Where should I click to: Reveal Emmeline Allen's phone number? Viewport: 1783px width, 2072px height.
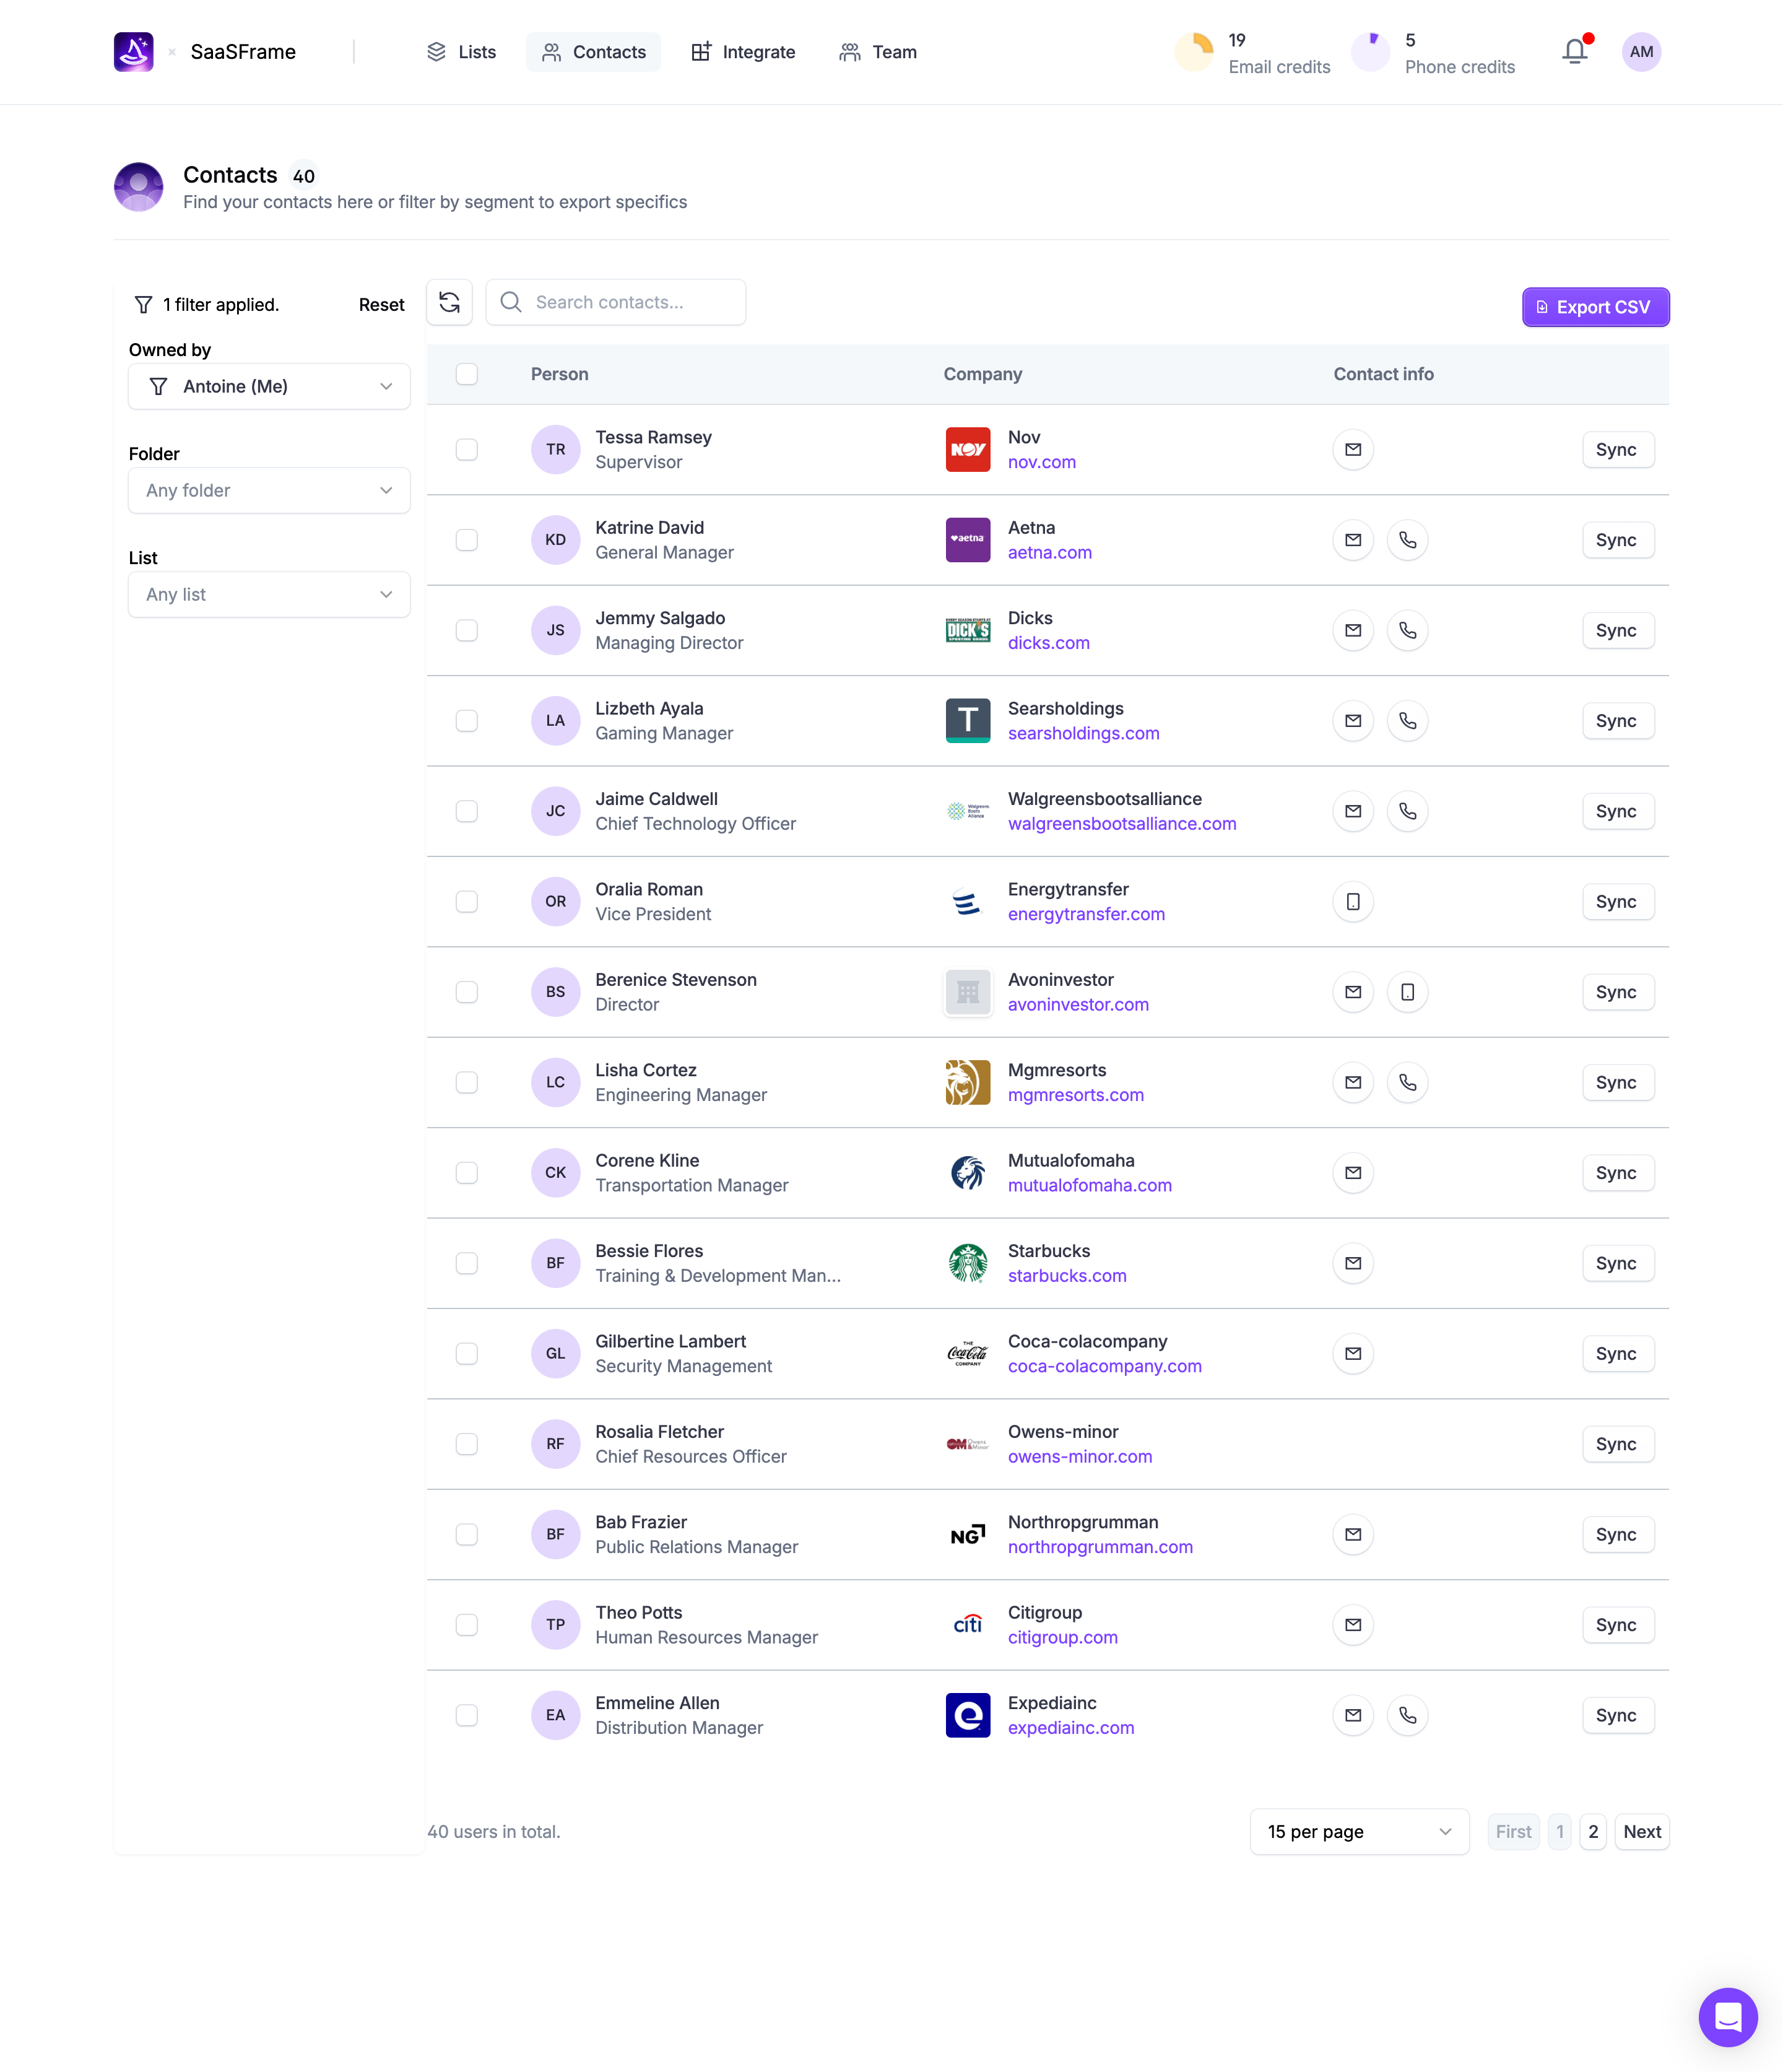click(1407, 1715)
